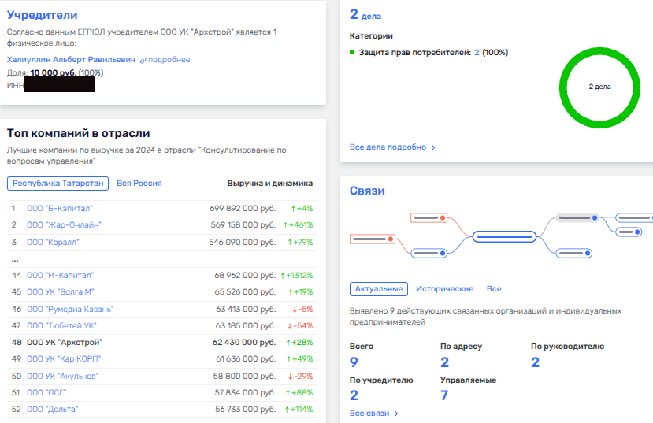Select Все connections filter
Viewport: 653px width, 423px height.
tap(494, 289)
